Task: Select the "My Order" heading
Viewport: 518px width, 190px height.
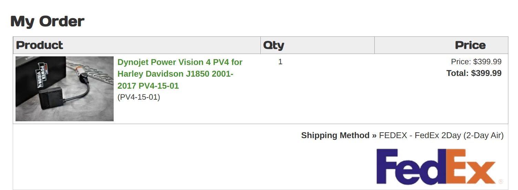Action: tap(48, 21)
